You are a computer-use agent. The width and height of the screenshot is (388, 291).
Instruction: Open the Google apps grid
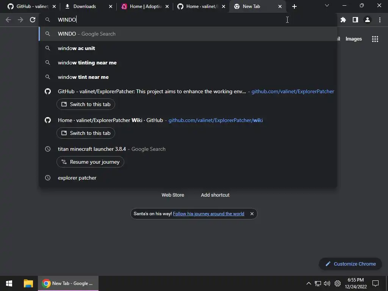(375, 39)
